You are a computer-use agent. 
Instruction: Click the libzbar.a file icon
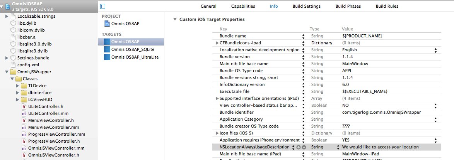13,37
